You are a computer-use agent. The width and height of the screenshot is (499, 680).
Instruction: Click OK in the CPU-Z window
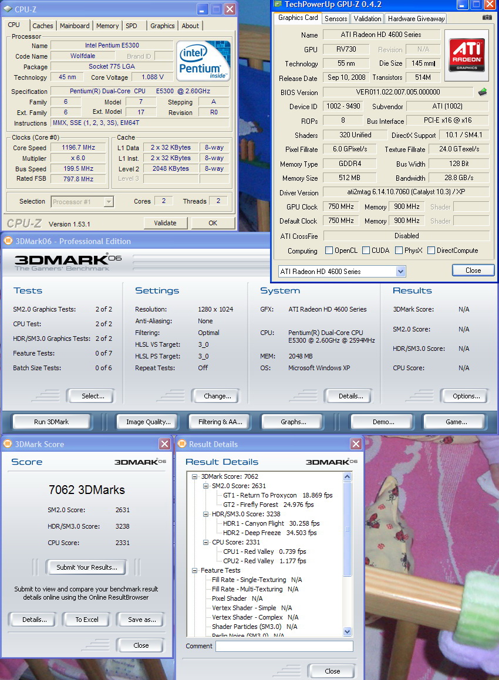213,223
